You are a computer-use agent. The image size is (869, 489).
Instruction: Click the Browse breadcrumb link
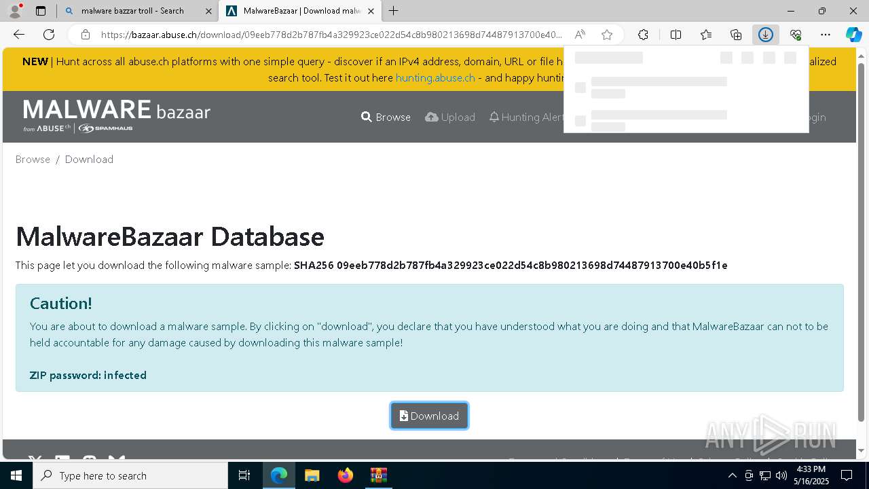tap(33, 159)
